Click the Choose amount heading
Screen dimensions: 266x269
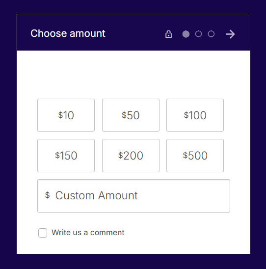(68, 33)
